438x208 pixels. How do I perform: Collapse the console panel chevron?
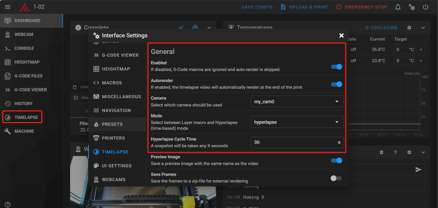coord(423,152)
